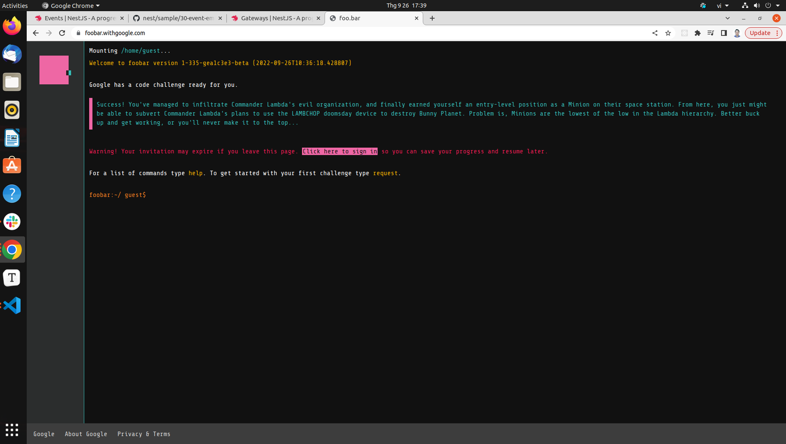Screen dimensions: 786x444
Task: Reload the foobar page
Action: (x=62, y=33)
